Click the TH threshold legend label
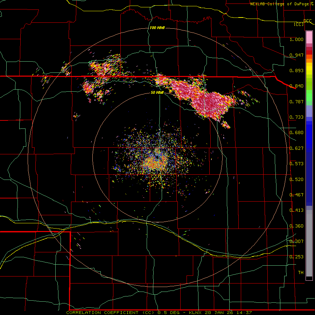The width and height of the screenshot is (315, 315). [x=301, y=272]
